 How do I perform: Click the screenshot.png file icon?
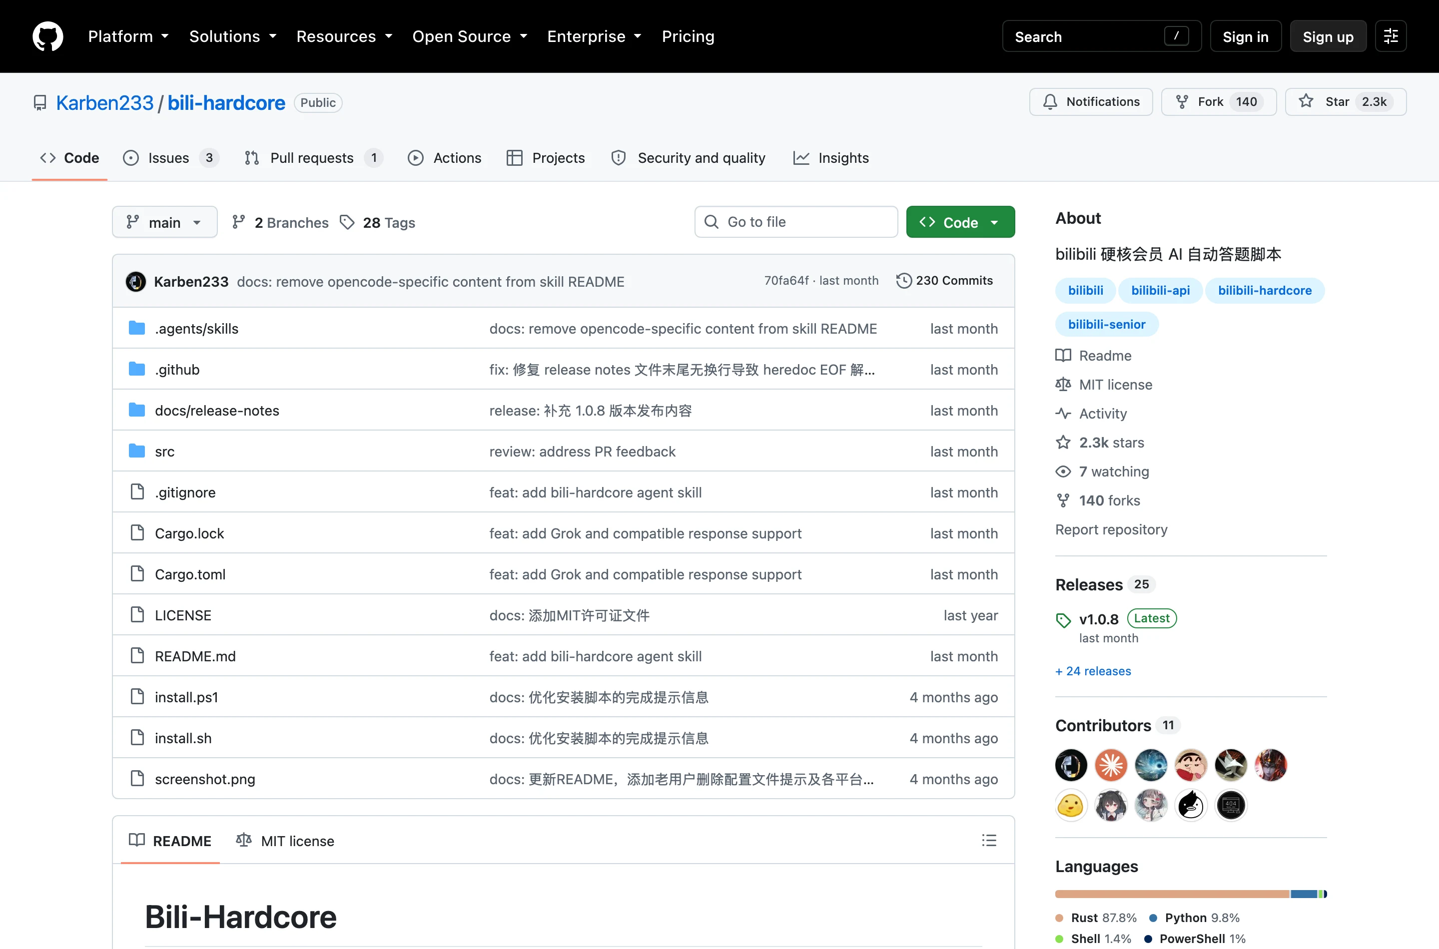pos(137,778)
